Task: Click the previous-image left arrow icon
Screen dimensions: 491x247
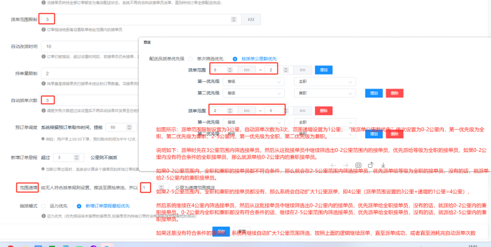Action: [x=333, y=165]
